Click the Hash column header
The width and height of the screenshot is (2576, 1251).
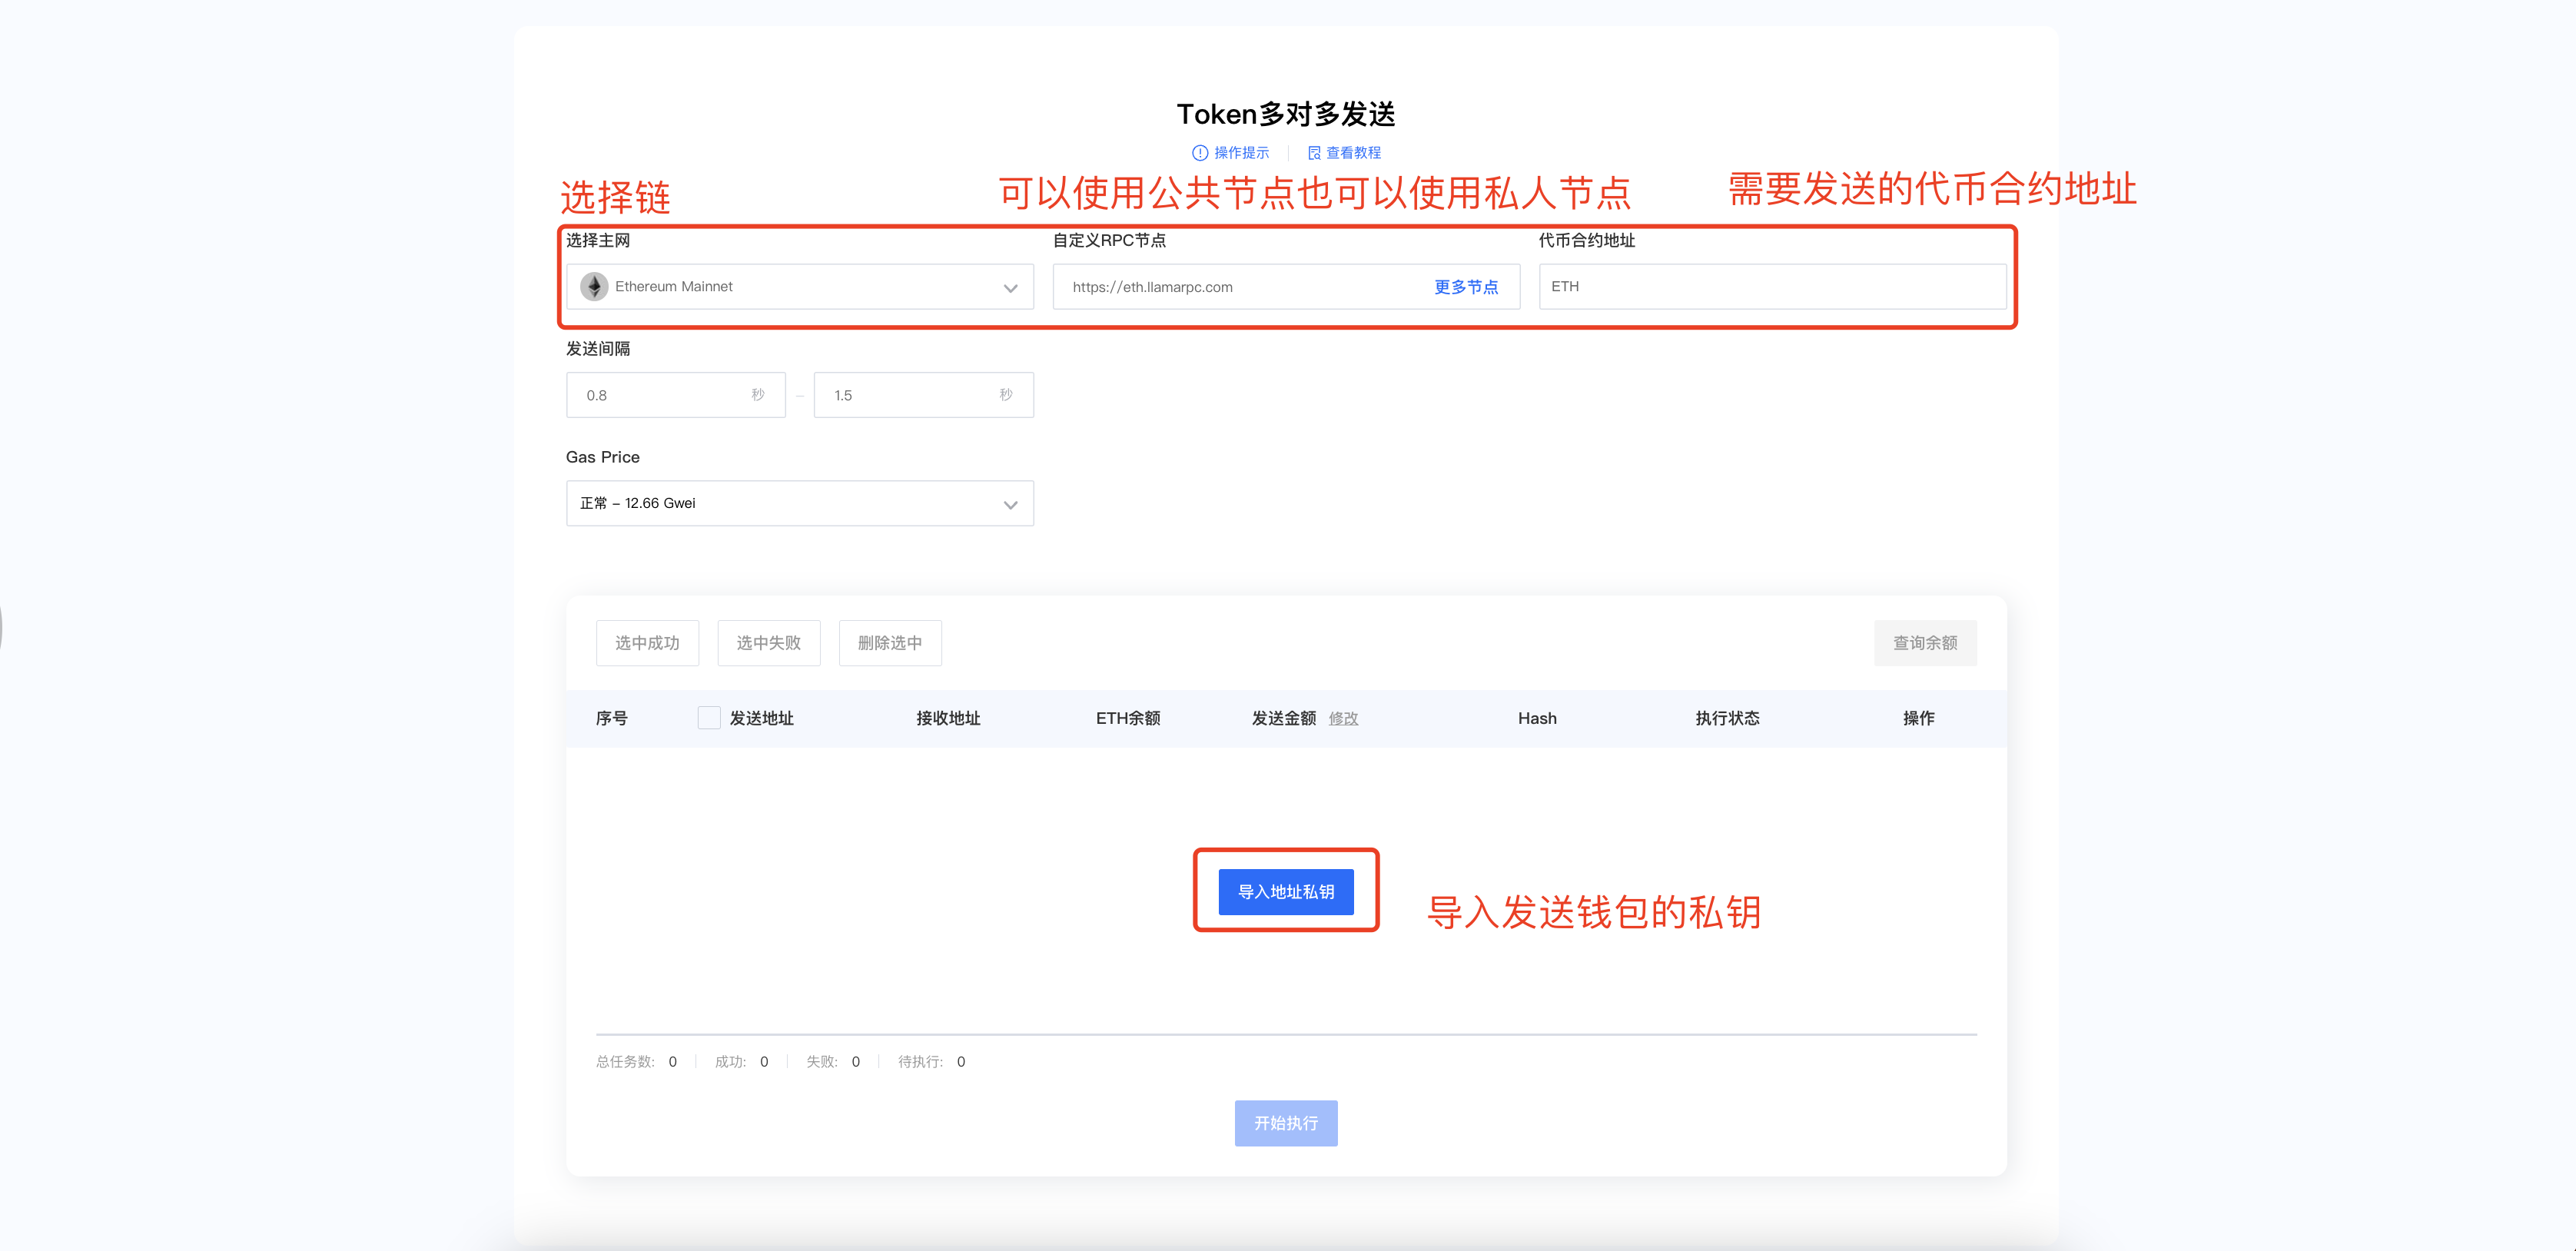1537,719
